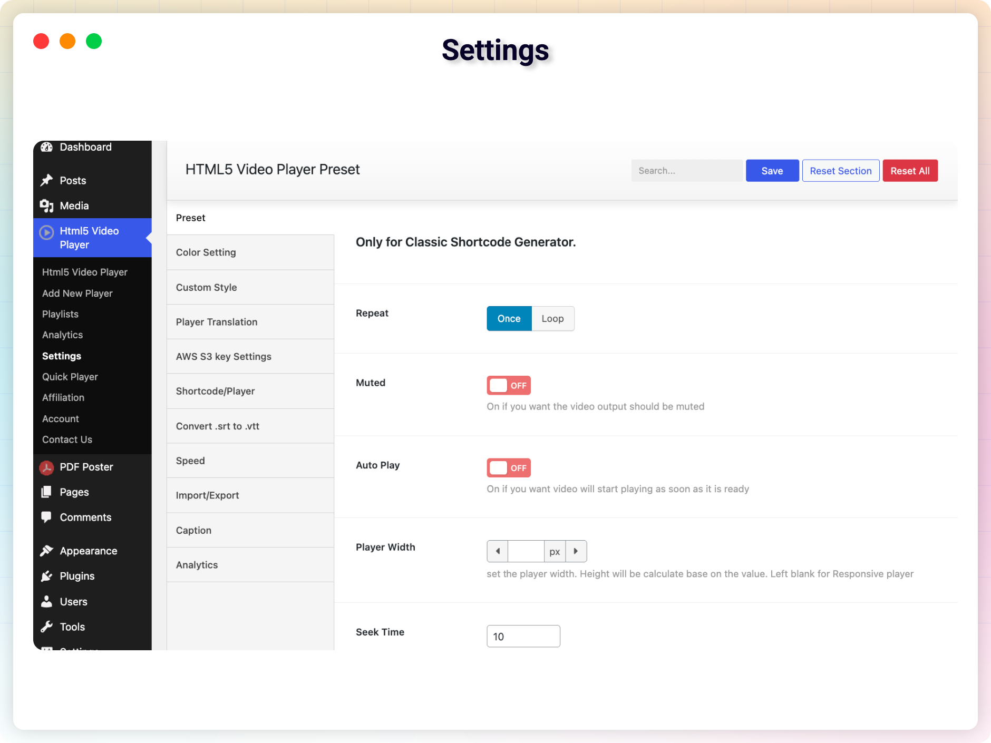This screenshot has width=991, height=743.
Task: Increase player width with right arrow
Action: click(x=576, y=551)
